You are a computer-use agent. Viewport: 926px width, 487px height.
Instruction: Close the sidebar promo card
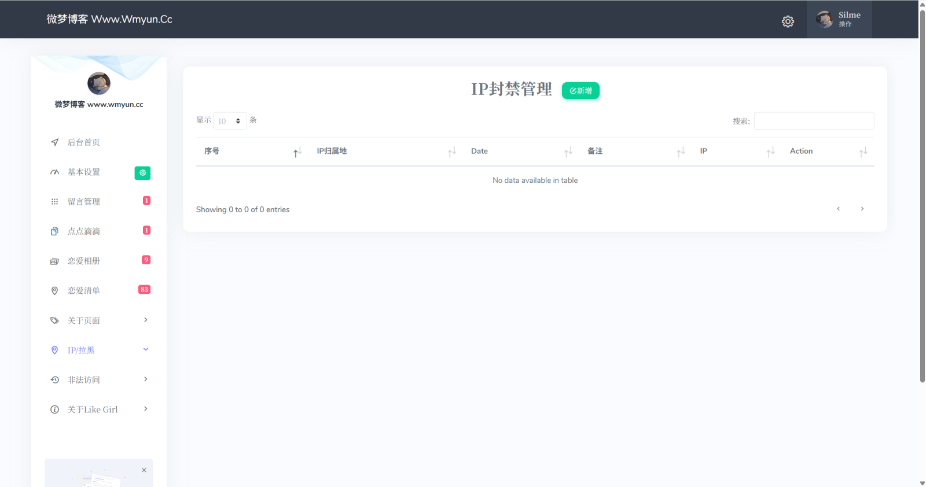click(144, 470)
